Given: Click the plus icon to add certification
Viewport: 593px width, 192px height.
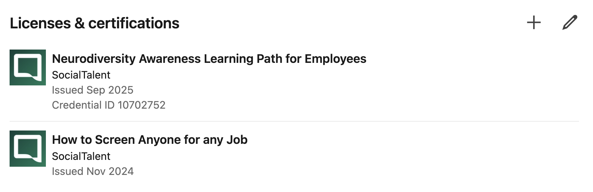Looking at the screenshot, I should tap(533, 23).
